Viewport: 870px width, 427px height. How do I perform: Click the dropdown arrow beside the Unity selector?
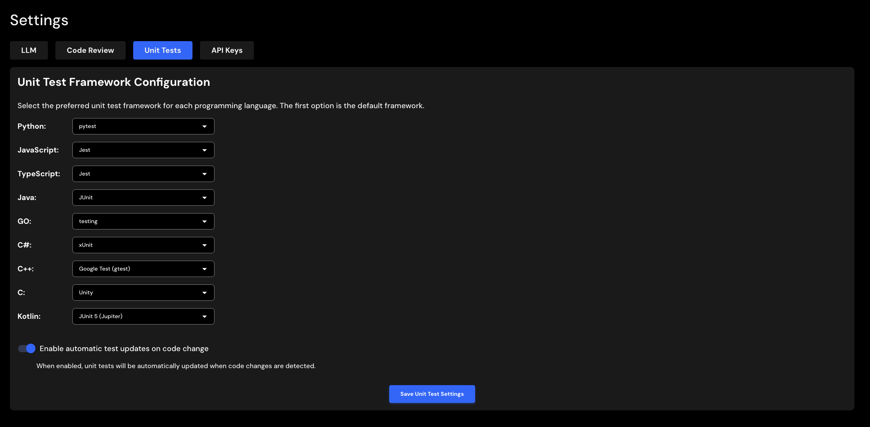(x=205, y=293)
